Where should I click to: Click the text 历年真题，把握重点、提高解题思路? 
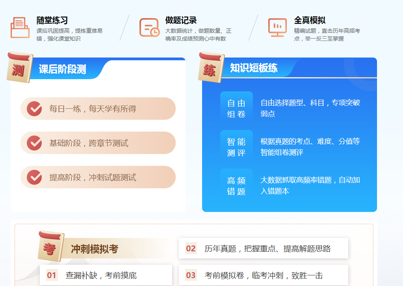[x=267, y=249]
